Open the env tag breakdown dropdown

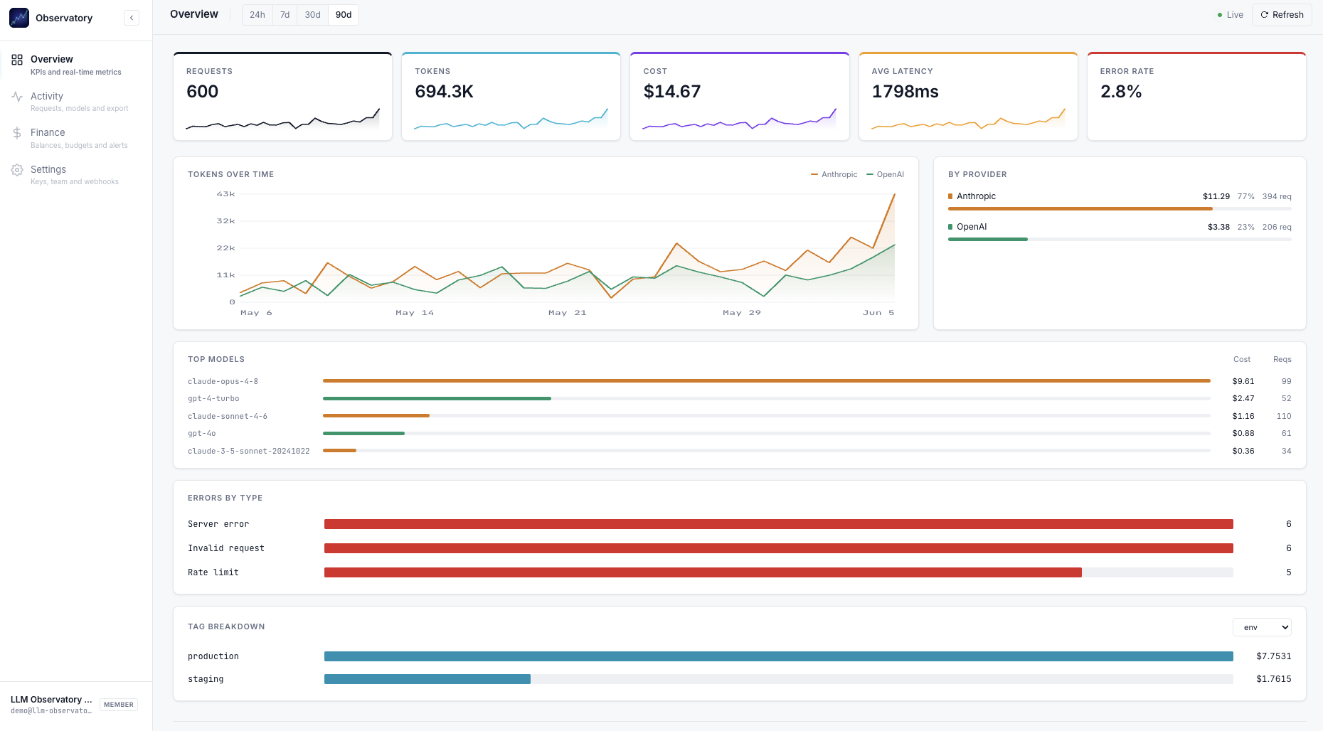[x=1262, y=627]
